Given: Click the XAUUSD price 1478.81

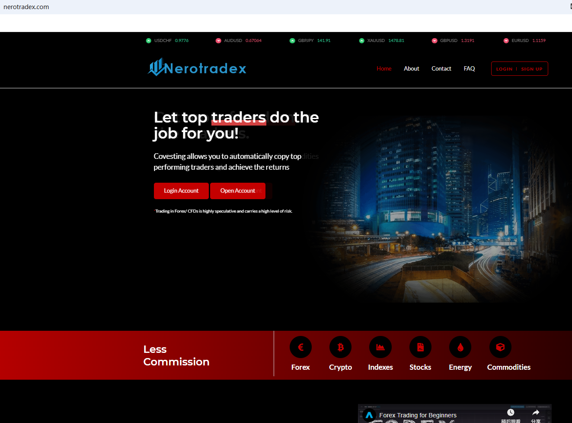Looking at the screenshot, I should pos(396,41).
